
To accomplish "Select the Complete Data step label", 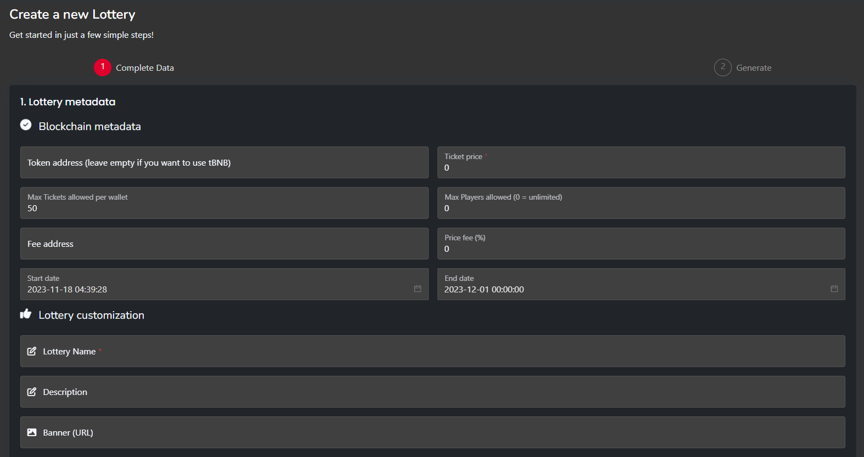I will click(x=145, y=68).
